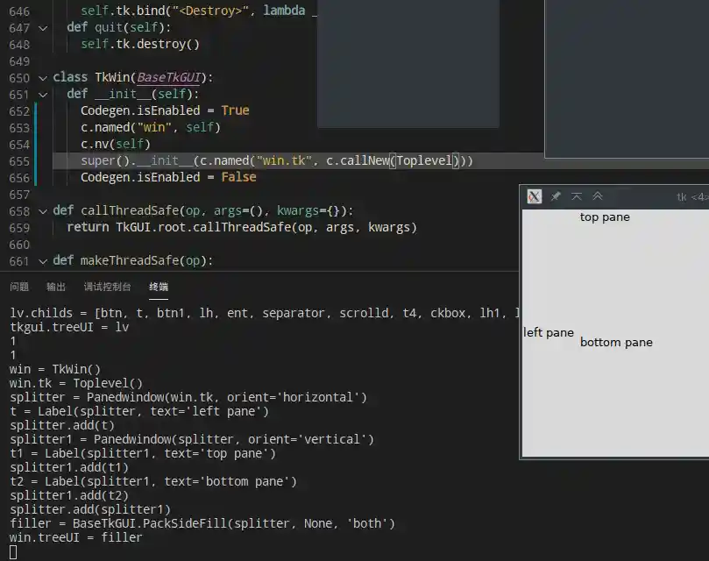The width and height of the screenshot is (709, 561).
Task: Click the 'return TkGUI.root.callThreadSafe' code line
Action: 242,227
